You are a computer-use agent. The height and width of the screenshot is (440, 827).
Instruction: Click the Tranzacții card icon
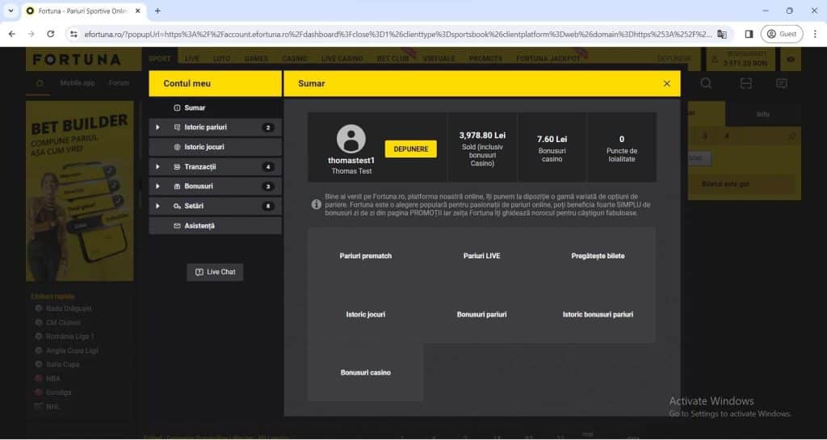point(177,166)
